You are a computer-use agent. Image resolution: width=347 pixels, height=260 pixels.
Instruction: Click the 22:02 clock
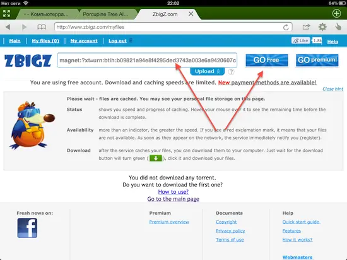pyautogui.click(x=173, y=3)
